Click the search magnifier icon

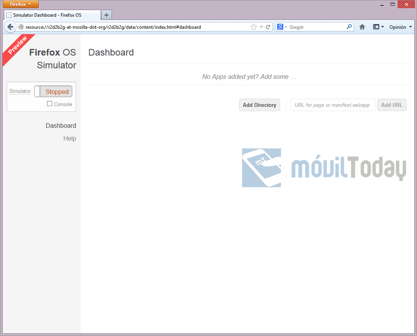(x=349, y=27)
